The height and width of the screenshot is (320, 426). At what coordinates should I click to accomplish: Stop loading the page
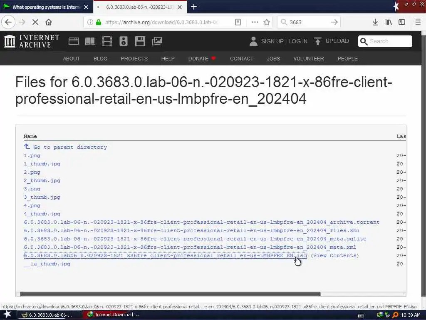pyautogui.click(x=35, y=22)
